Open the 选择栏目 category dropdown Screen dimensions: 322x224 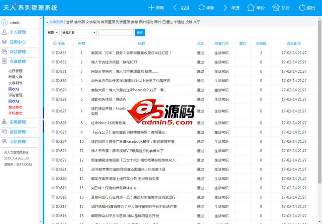[x=79, y=33]
